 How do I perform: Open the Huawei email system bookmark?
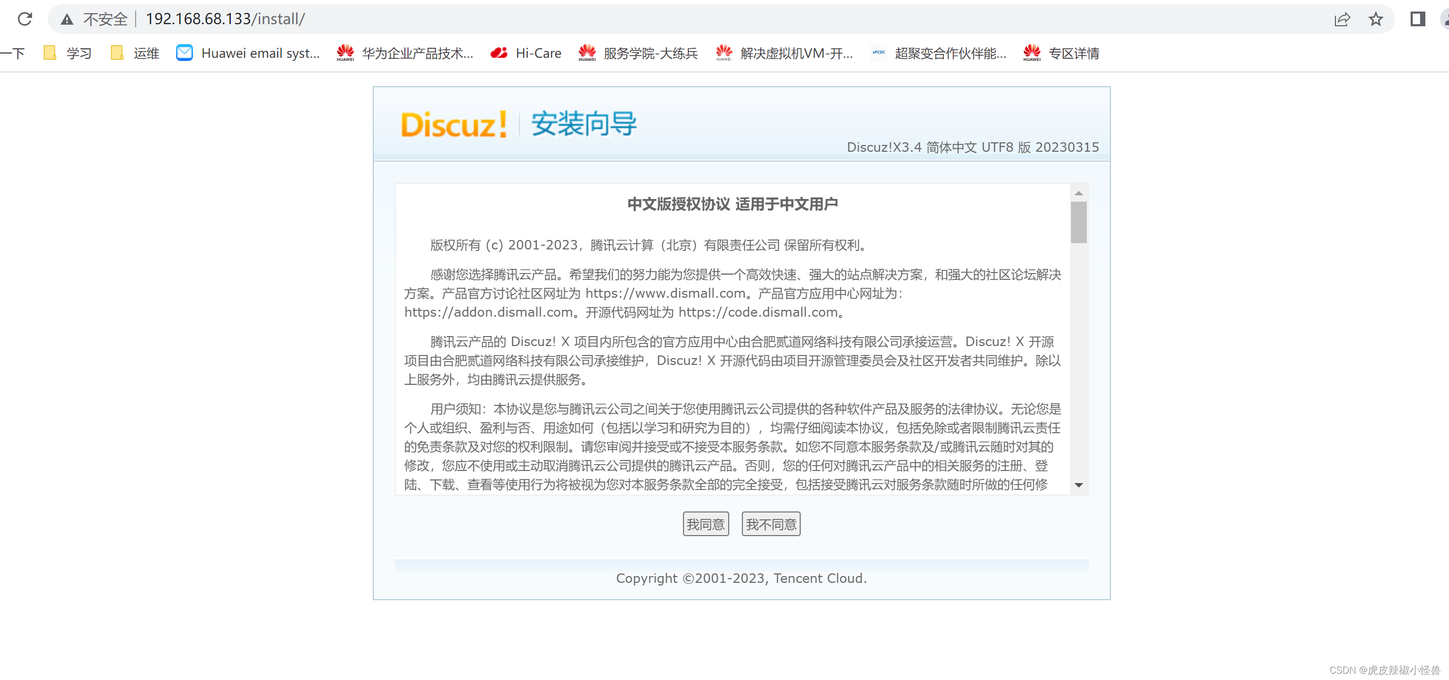(248, 54)
